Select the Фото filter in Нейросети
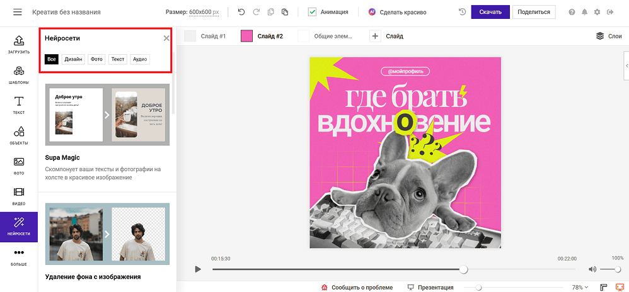Image resolution: width=629 pixels, height=292 pixels. coord(96,59)
